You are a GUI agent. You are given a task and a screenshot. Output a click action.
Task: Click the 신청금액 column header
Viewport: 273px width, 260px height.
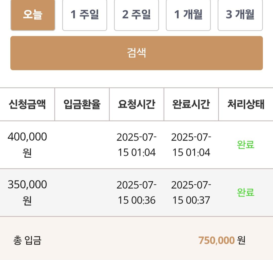point(27,104)
